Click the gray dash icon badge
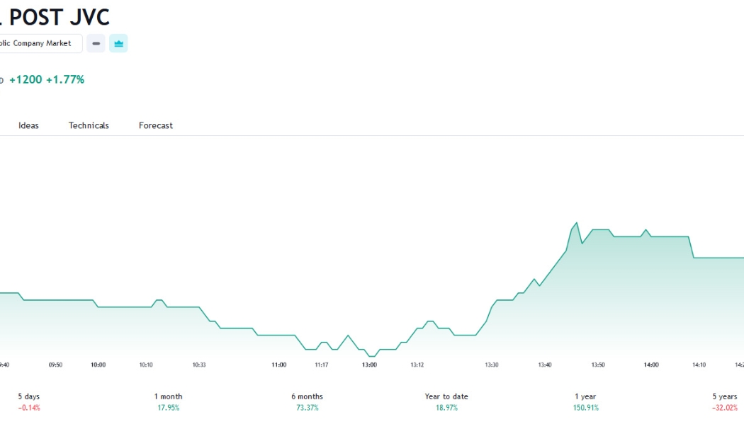The height and width of the screenshot is (446, 744). (x=96, y=43)
